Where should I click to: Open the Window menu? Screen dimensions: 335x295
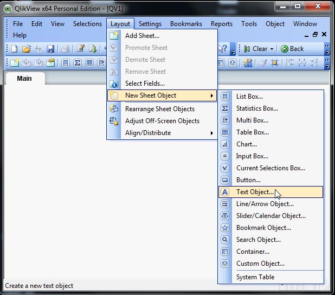305,24
